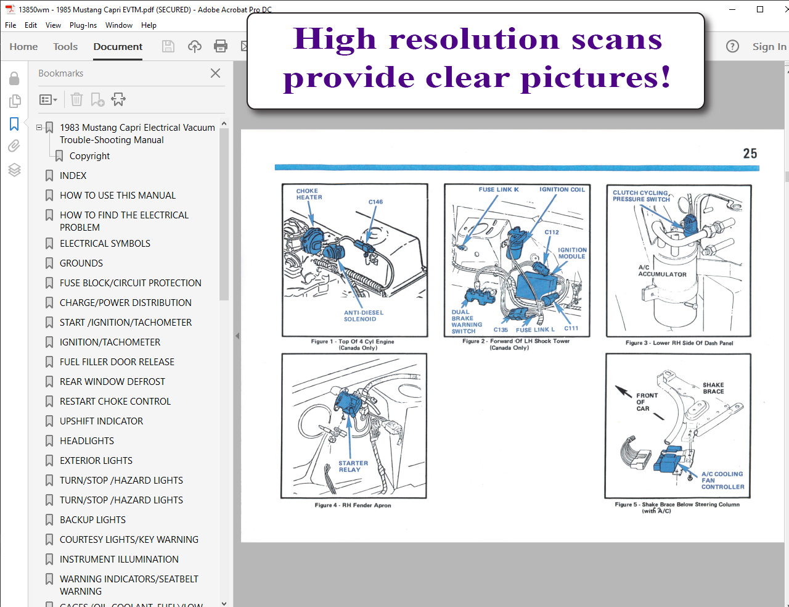Open CHARGE/POWER DISTRIBUTION bookmark

point(126,303)
